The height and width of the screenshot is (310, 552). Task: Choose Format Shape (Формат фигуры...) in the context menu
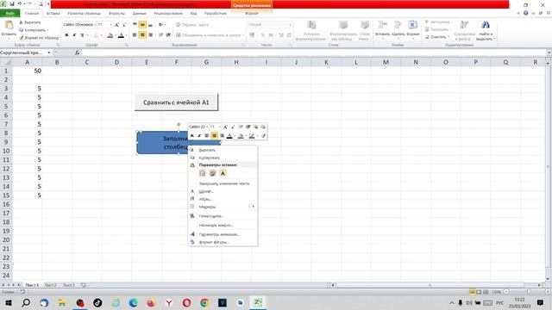(x=223, y=242)
